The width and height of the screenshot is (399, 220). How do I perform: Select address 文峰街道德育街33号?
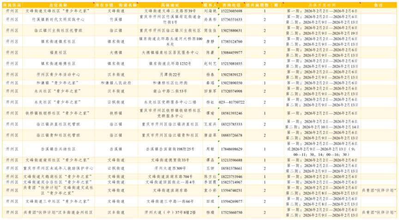click(170, 160)
